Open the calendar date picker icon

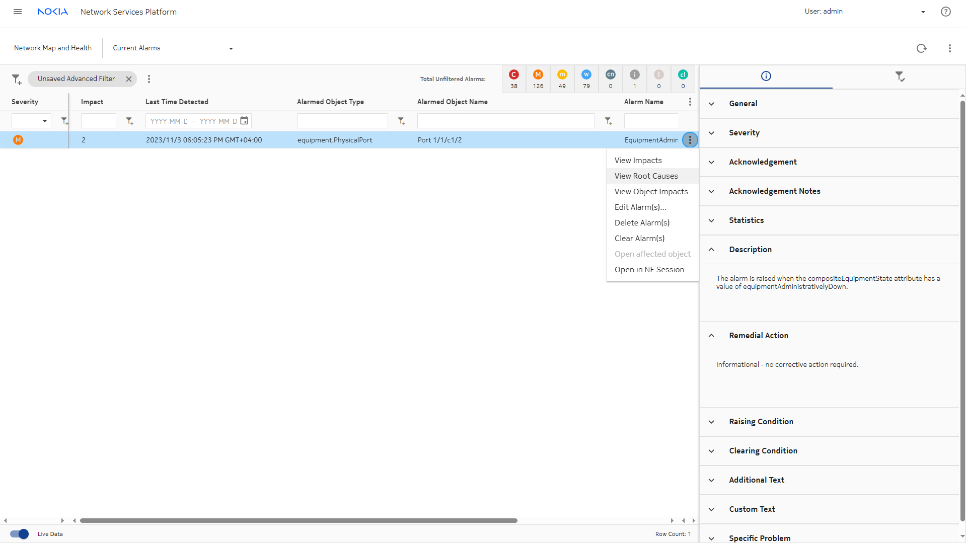point(244,121)
